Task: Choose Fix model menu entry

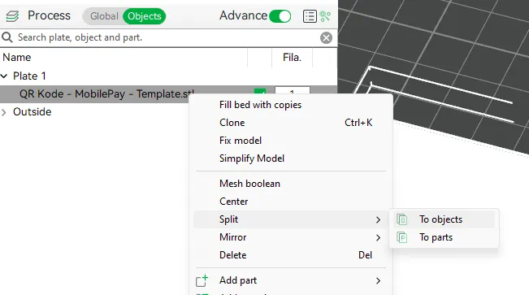Action: 291,141
